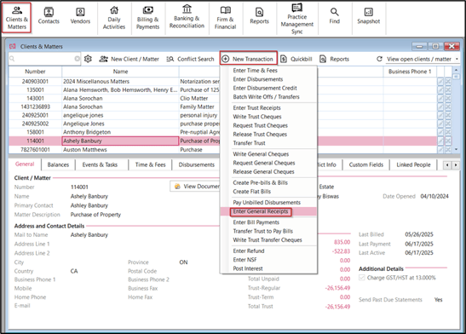Screen dimensions: 466x334
Task: Choose Write Trust Cheques
Action: [257, 117]
